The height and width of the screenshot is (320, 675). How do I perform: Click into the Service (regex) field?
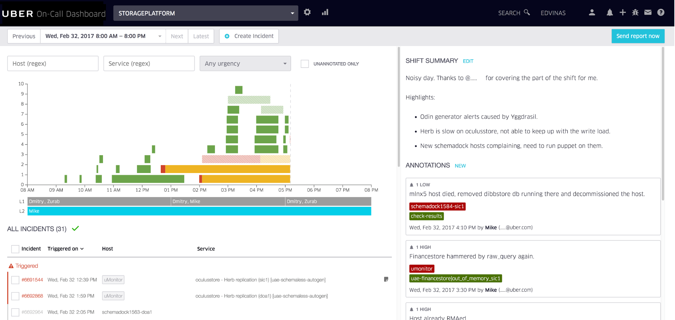tap(149, 64)
